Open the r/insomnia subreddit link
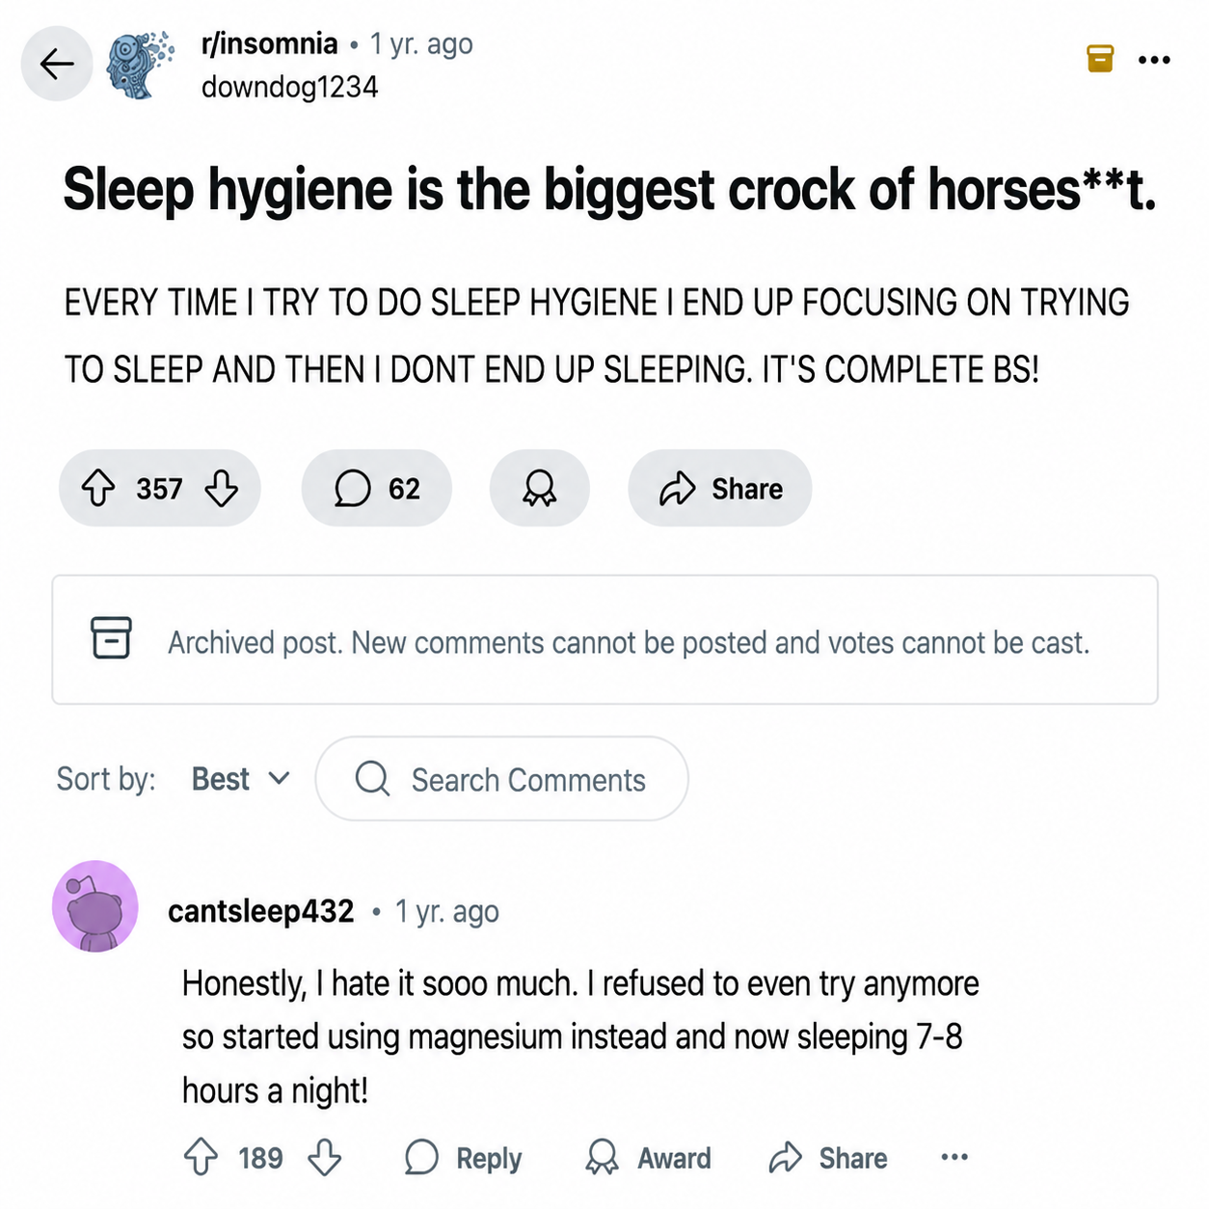 270,44
